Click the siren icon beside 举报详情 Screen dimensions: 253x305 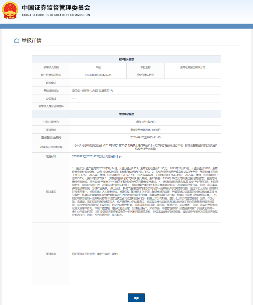click(x=17, y=41)
